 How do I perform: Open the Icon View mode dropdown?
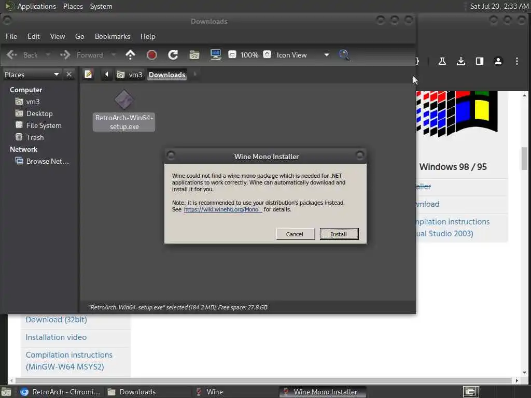point(303,55)
